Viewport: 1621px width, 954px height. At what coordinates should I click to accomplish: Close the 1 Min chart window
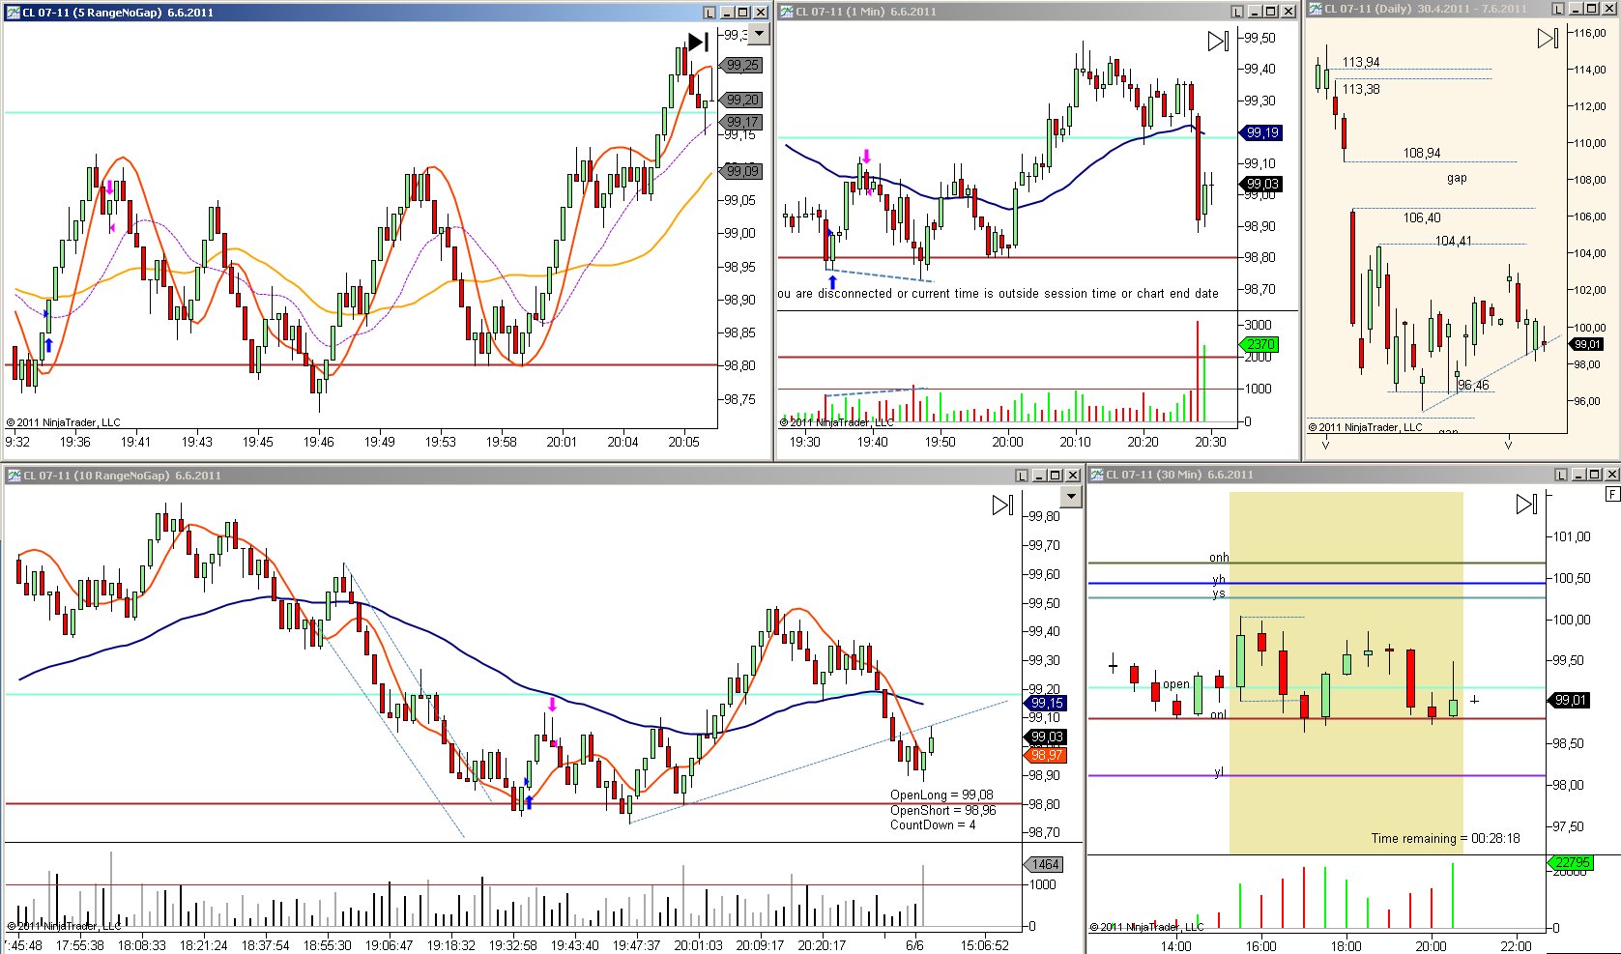coord(1288,12)
